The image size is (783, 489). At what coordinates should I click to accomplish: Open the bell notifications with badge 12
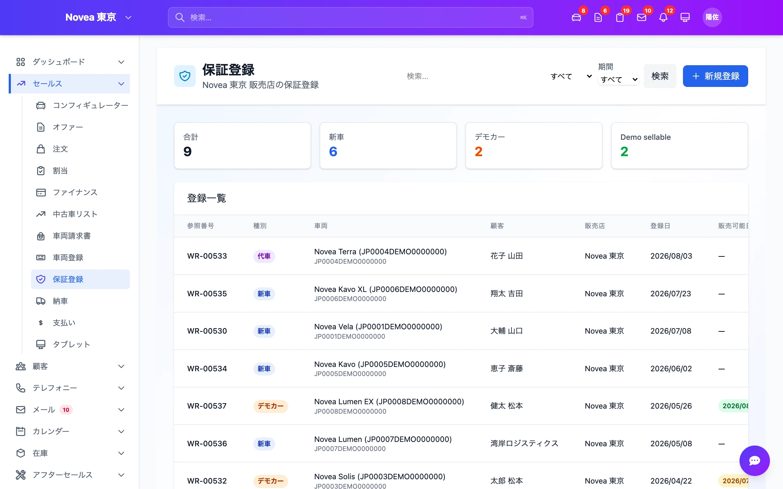coord(663,17)
